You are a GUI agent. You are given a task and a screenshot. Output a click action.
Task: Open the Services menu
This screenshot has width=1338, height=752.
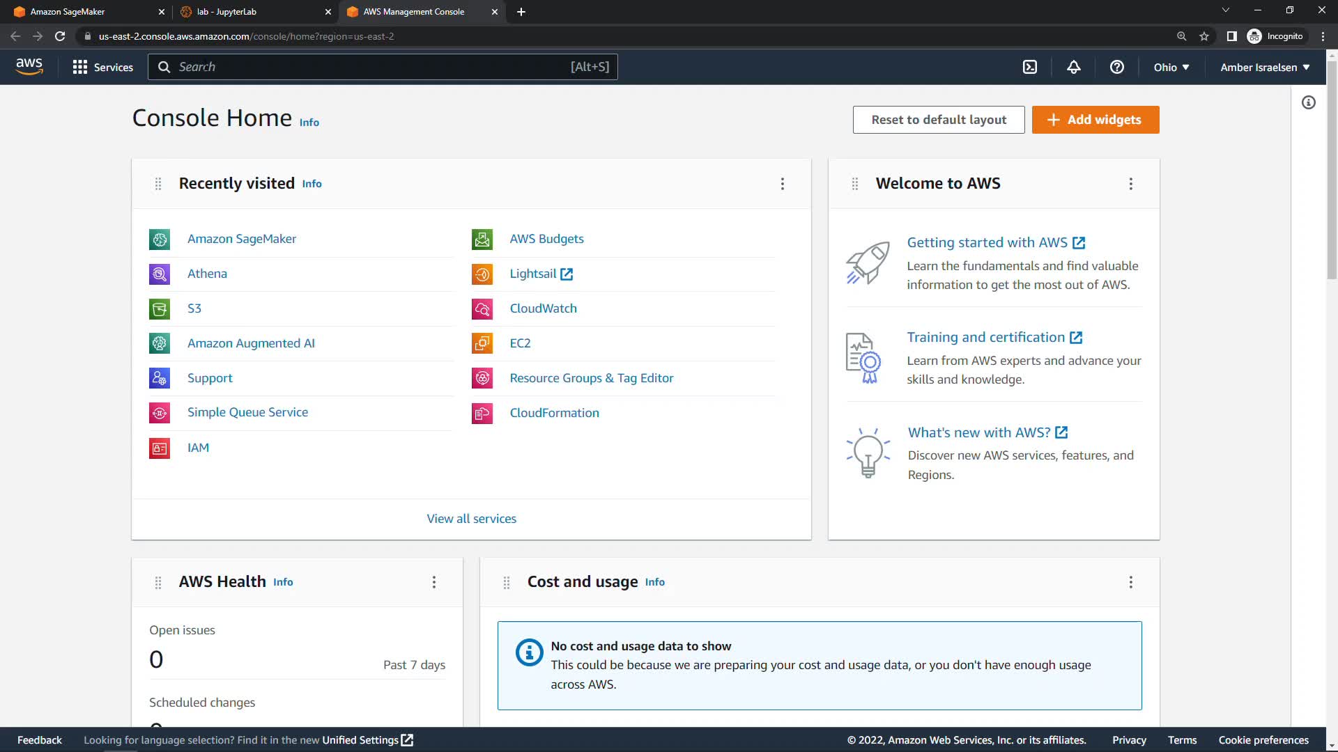click(x=103, y=68)
